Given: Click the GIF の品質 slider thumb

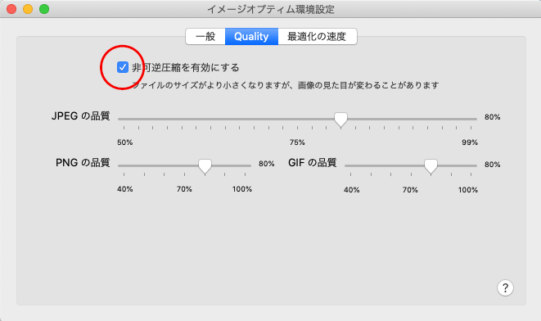Looking at the screenshot, I should (431, 166).
